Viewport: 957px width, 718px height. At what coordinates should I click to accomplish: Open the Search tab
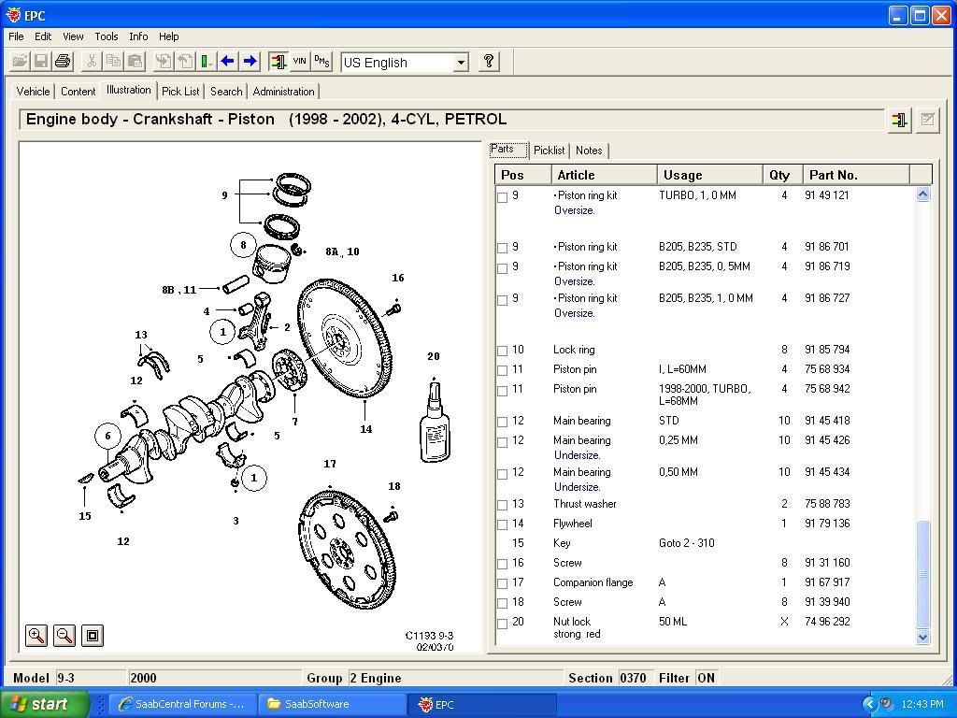coord(225,91)
